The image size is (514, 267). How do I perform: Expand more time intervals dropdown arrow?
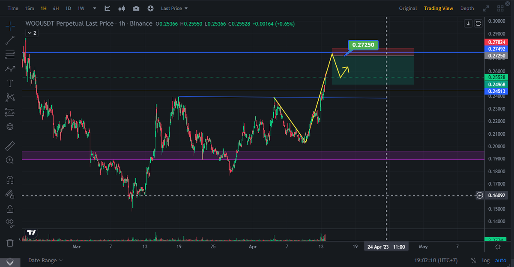tap(95, 8)
